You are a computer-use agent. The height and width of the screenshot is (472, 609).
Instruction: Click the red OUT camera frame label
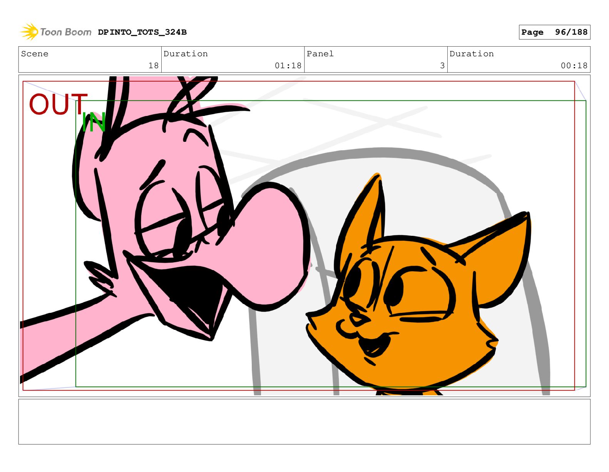click(58, 104)
